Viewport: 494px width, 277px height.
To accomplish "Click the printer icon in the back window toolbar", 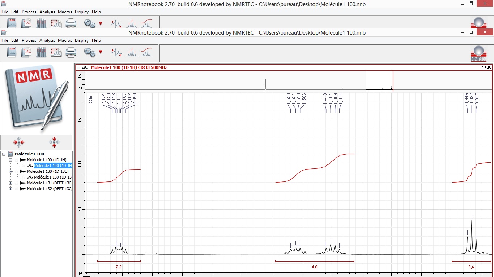I will coord(71,23).
